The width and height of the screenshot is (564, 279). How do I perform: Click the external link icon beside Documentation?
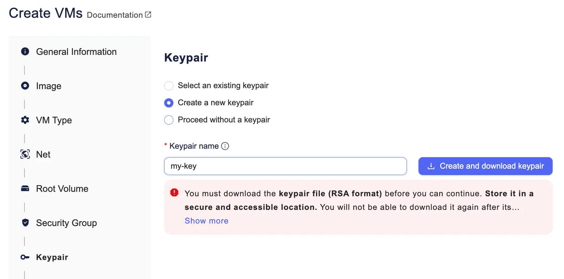pyautogui.click(x=148, y=14)
